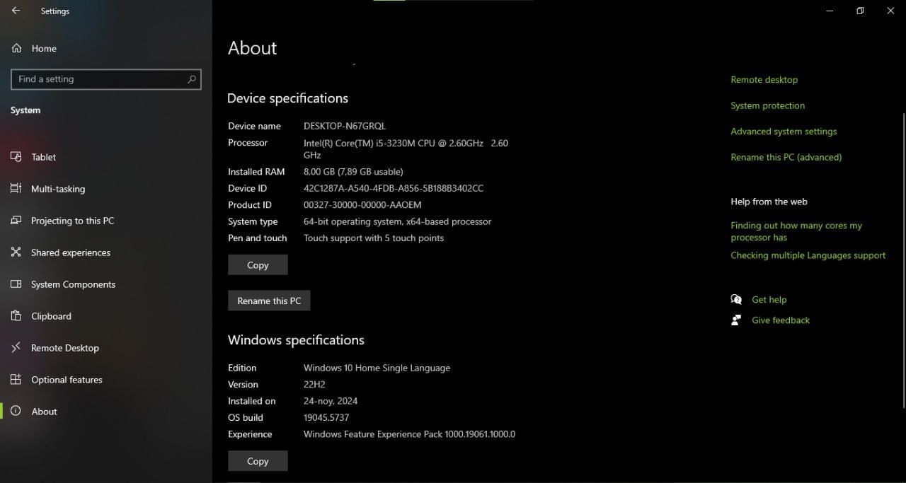Viewport: 906px width, 483px height.
Task: Click the Give feedback link
Action: coord(781,320)
